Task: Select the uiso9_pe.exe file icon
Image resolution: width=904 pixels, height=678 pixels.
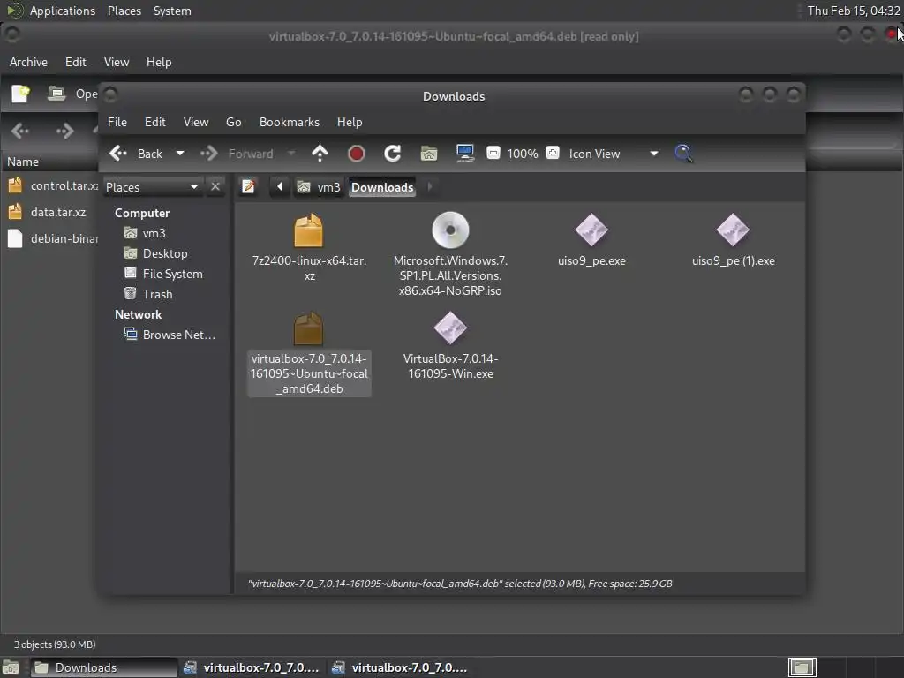Action: click(x=591, y=230)
